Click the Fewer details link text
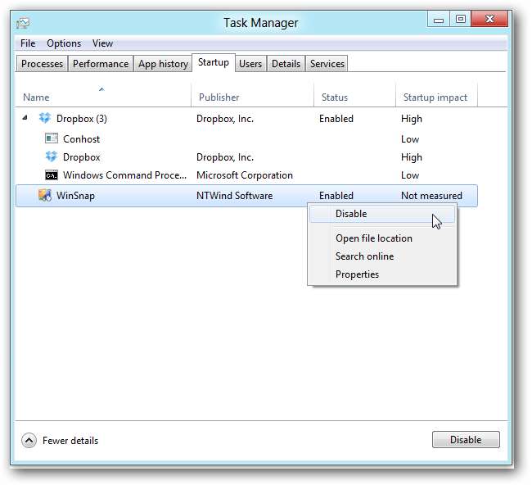Viewport: 532px width, 485px height. click(70, 441)
